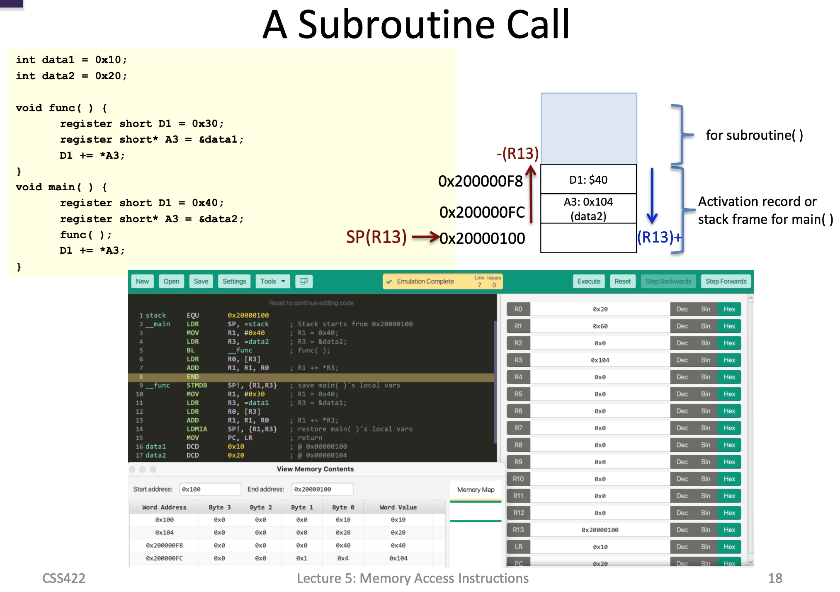Select the LR register label
Screen dimensions: 840x592
[x=518, y=546]
